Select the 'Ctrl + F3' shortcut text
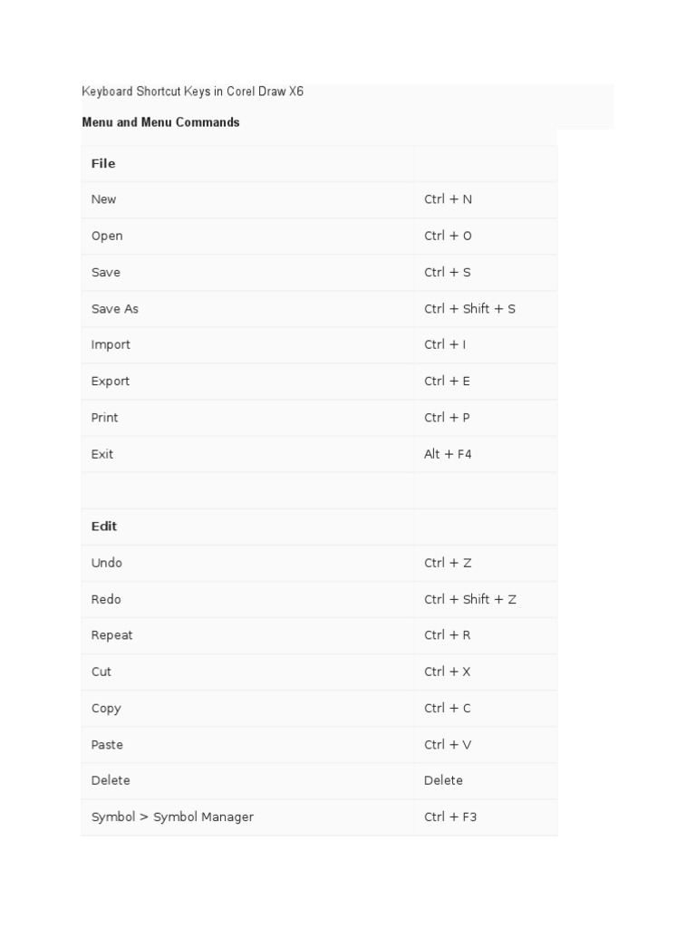The width and height of the screenshot is (696, 928). (x=449, y=817)
